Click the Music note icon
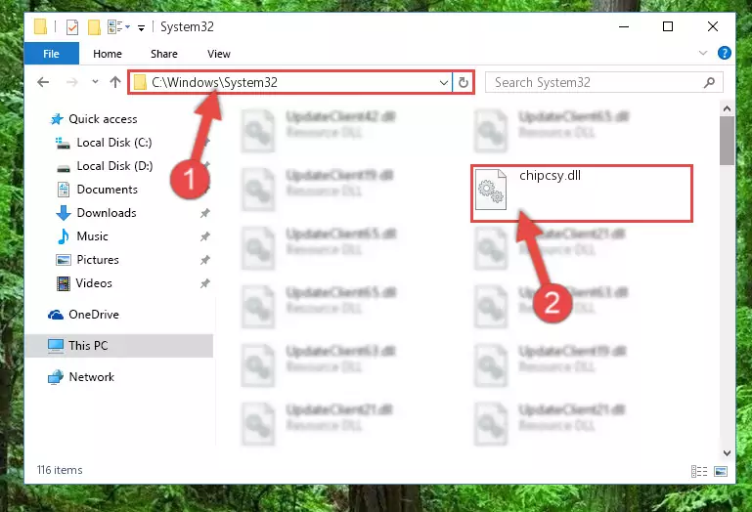752x512 pixels. click(x=64, y=236)
